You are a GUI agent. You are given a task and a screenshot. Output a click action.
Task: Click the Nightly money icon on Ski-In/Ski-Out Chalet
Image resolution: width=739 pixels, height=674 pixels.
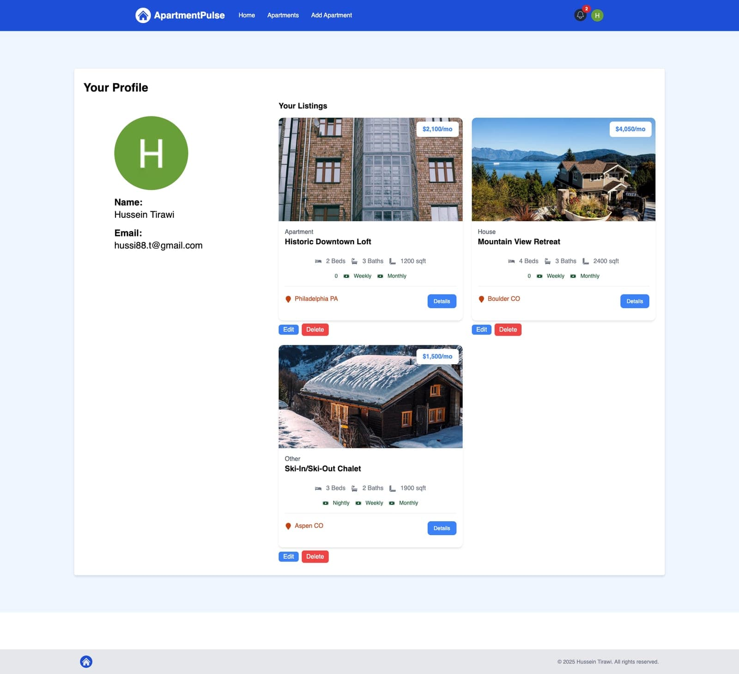coord(326,503)
